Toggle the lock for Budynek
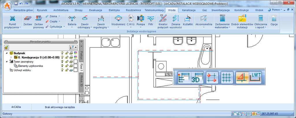Image resolution: width=296 pixels, height=118 pixels. (x=66, y=53)
